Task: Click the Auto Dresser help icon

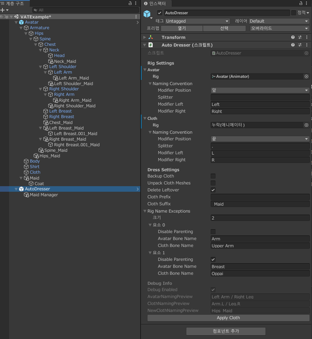Action: click(293, 45)
